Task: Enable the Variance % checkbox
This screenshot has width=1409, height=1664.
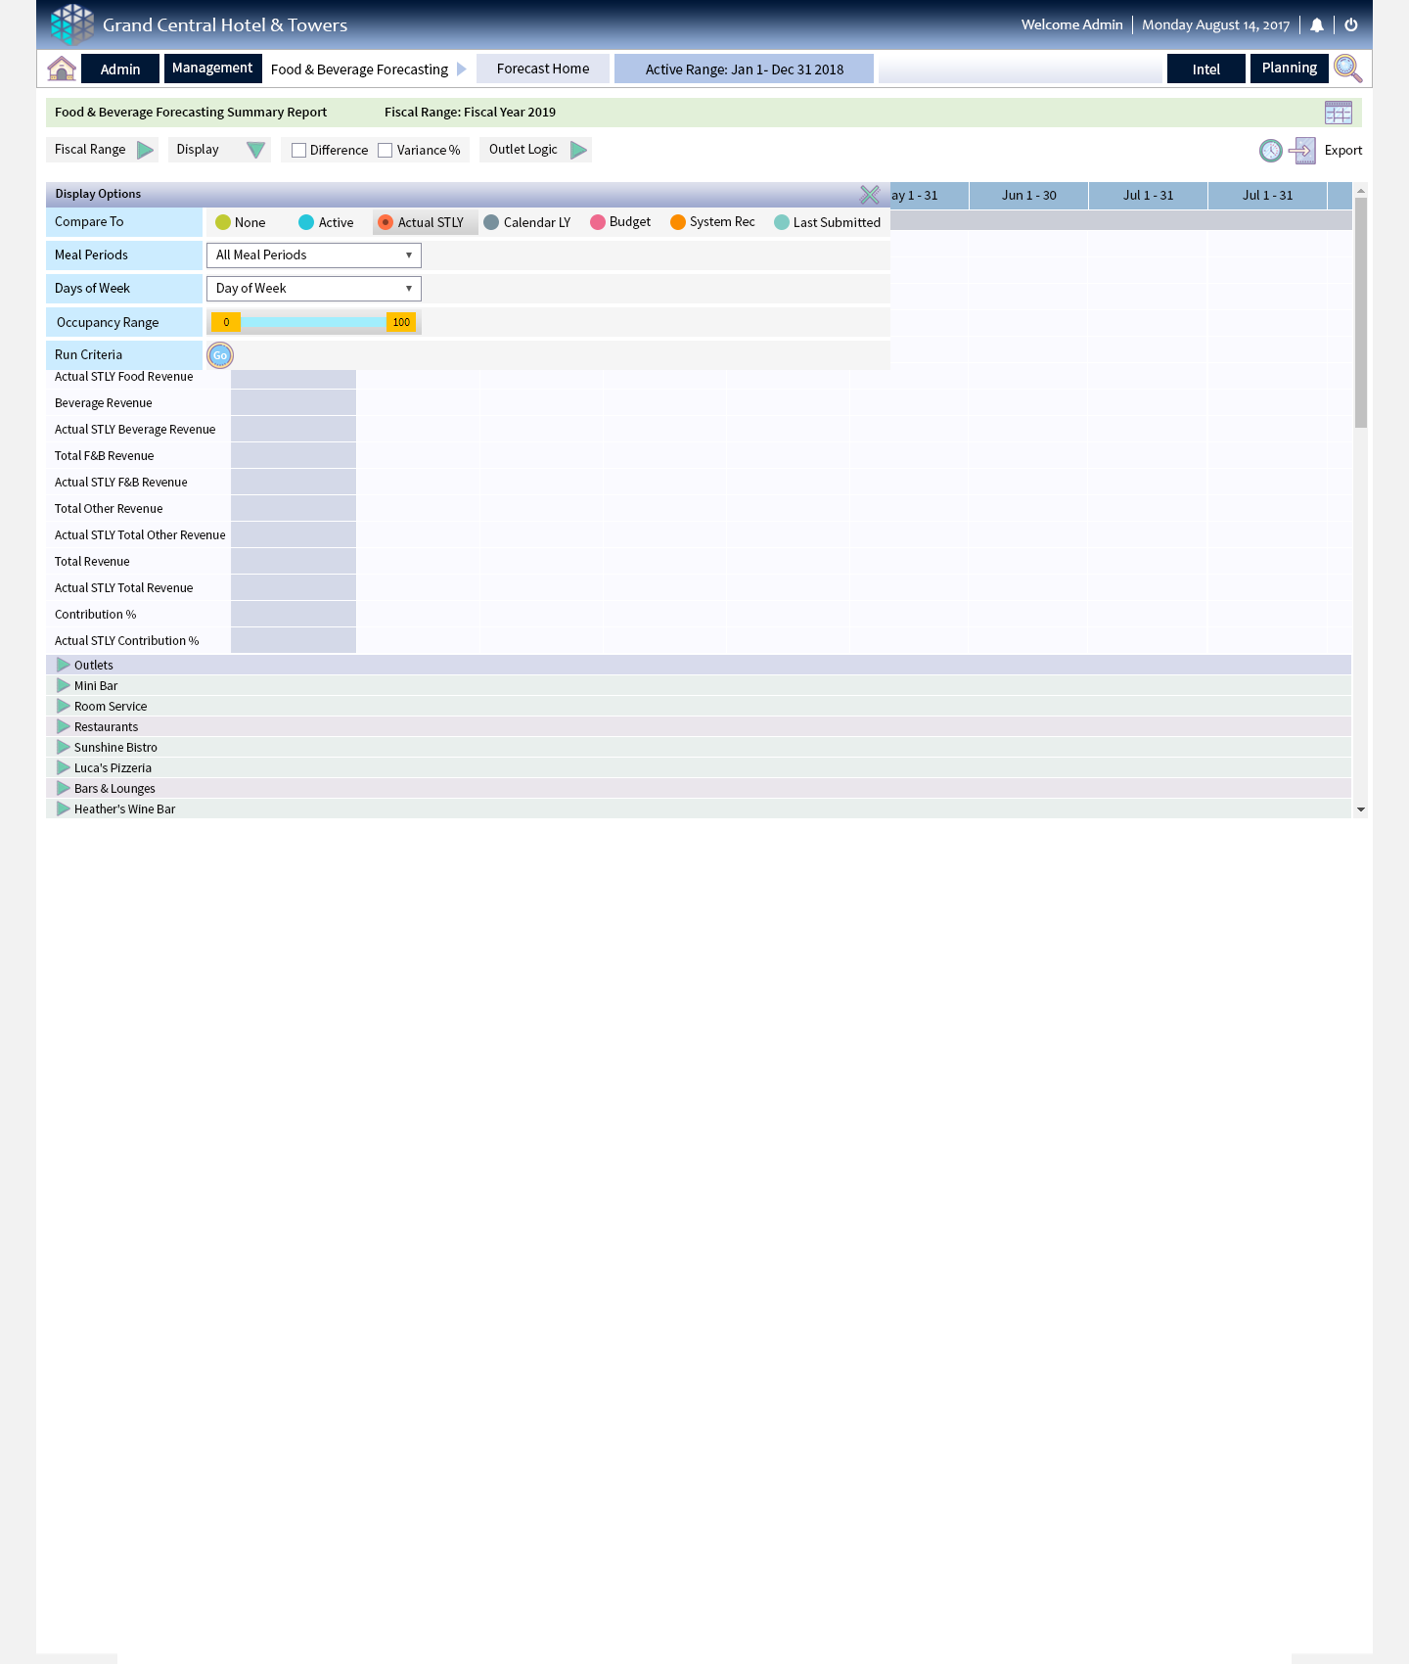Action: (x=386, y=151)
